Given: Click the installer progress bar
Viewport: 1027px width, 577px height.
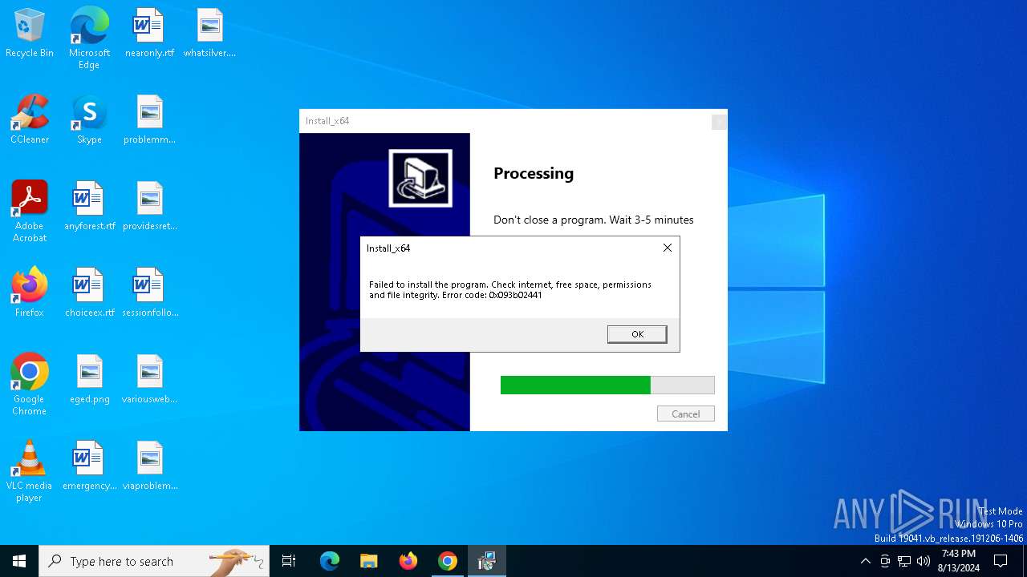Looking at the screenshot, I should coord(607,385).
